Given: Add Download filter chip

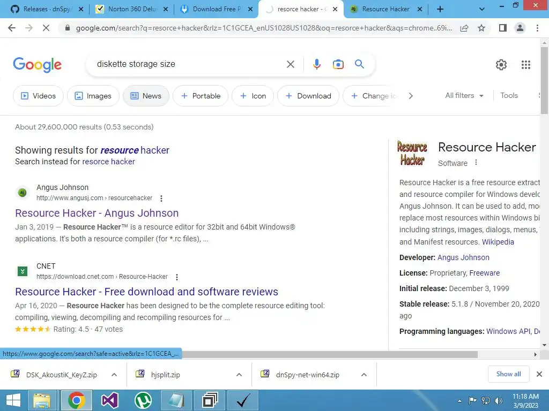Looking at the screenshot, I should pos(308,96).
